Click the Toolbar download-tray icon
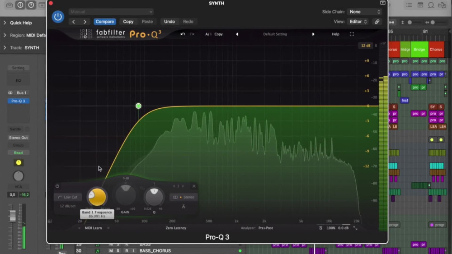 click(x=42, y=5)
